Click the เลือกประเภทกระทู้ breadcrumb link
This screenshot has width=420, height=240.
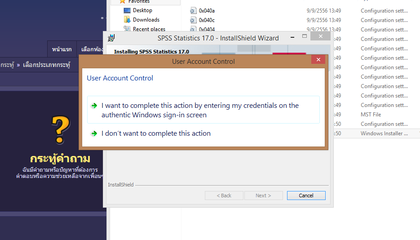(47, 65)
